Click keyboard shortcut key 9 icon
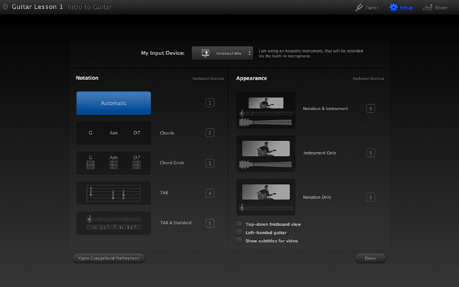The width and height of the screenshot is (459, 287). 371,153
